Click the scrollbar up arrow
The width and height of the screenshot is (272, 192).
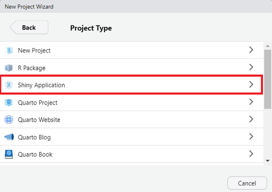pos(267,44)
